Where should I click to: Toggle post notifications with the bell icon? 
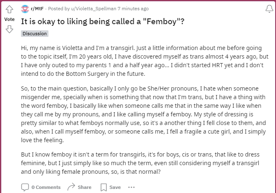pyautogui.click(x=269, y=9)
